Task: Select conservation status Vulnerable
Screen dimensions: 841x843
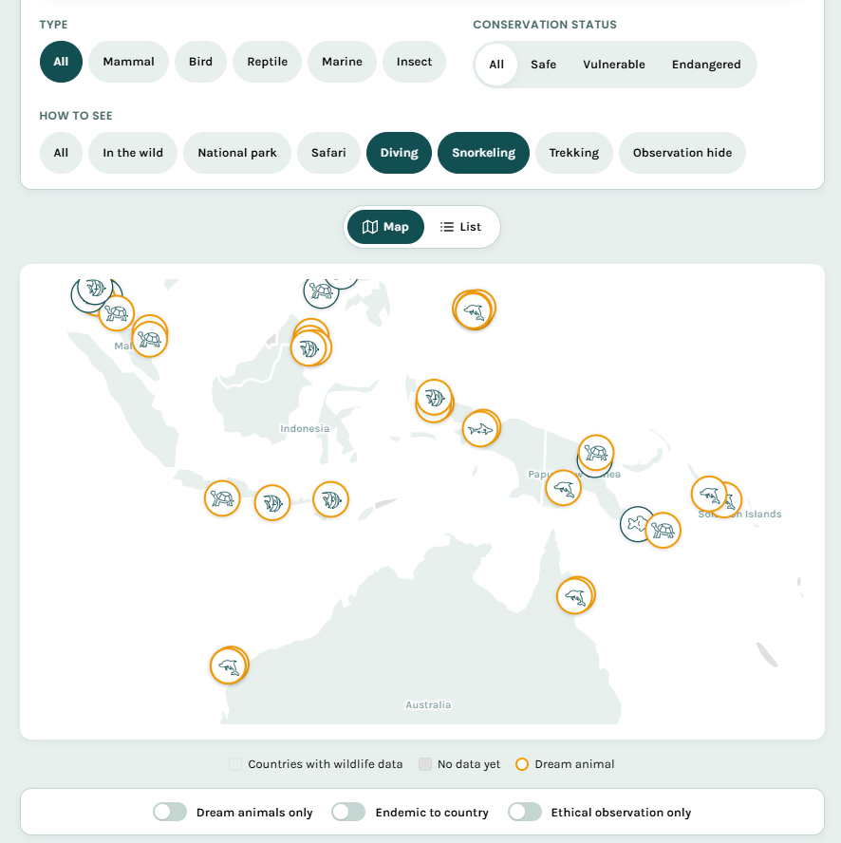Action: coord(613,65)
